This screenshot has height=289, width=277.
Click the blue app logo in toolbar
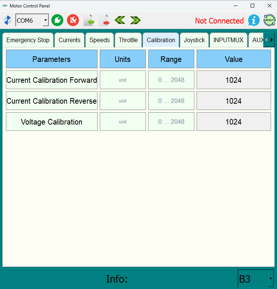7,21
